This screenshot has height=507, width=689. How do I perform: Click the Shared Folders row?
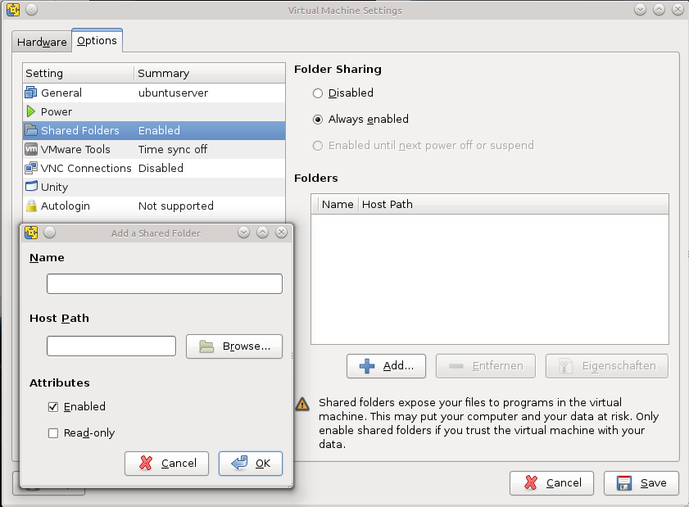click(154, 130)
